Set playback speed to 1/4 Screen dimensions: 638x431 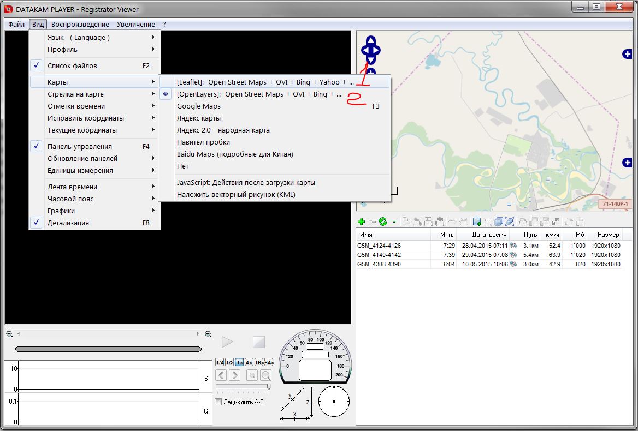[220, 362]
